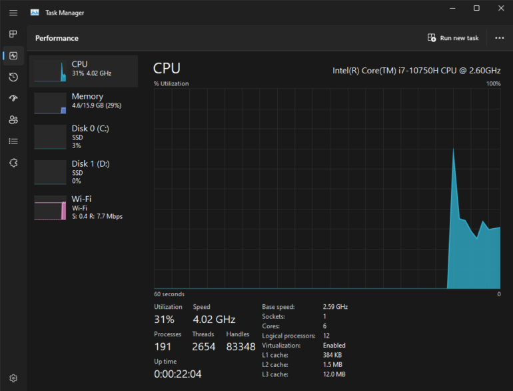Click the Run new task button
The height and width of the screenshot is (391, 513).
pyautogui.click(x=453, y=38)
